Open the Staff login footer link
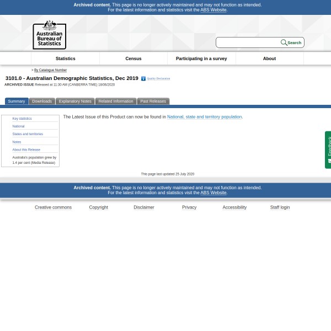The height and width of the screenshot is (331, 331). tap(280, 207)
